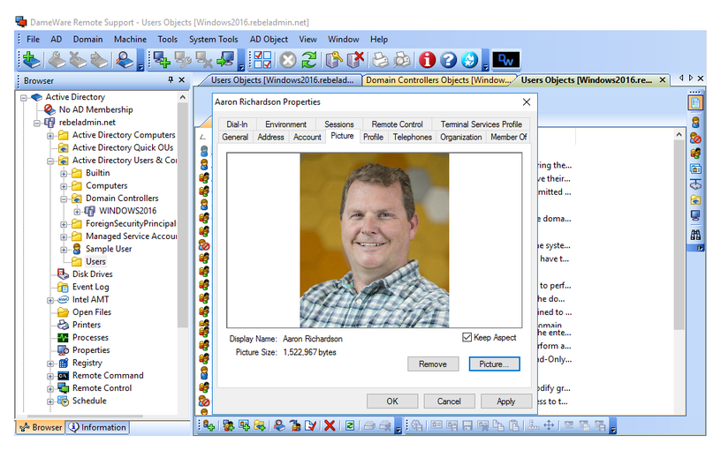This screenshot has width=721, height=450.
Task: Open the AD Object menu
Action: point(269,40)
